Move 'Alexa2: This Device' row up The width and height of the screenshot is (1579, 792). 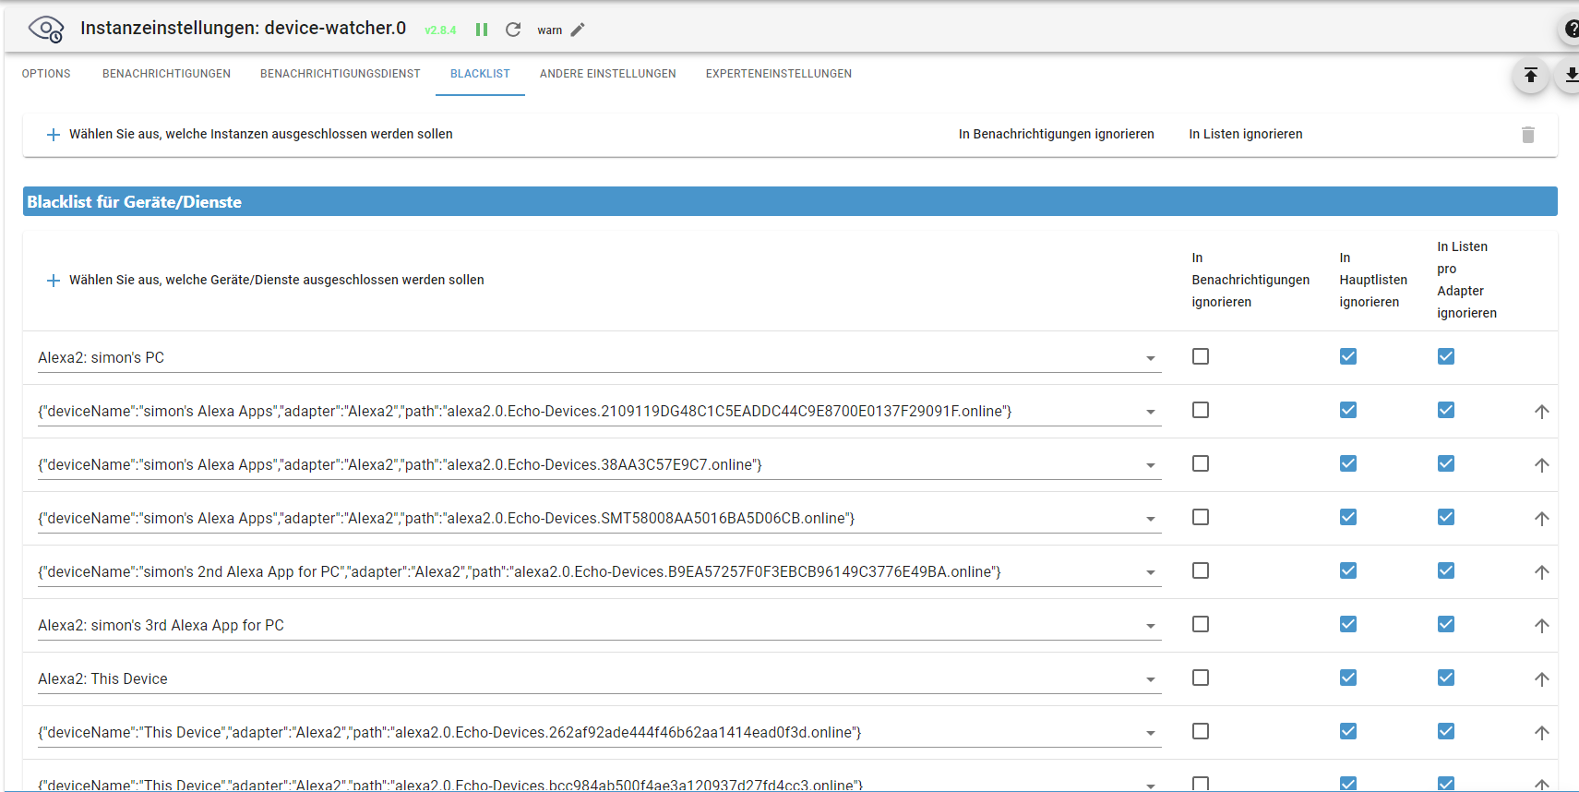(1541, 679)
